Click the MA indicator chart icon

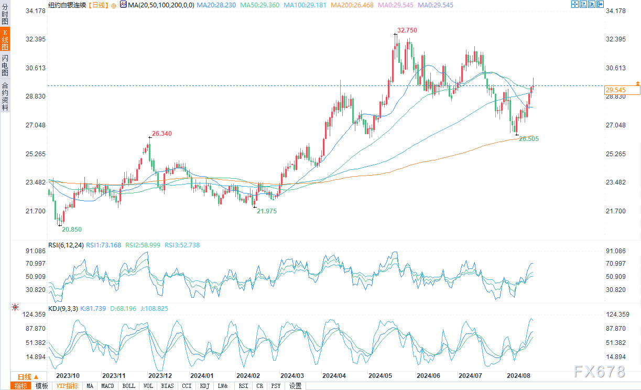click(x=123, y=4)
